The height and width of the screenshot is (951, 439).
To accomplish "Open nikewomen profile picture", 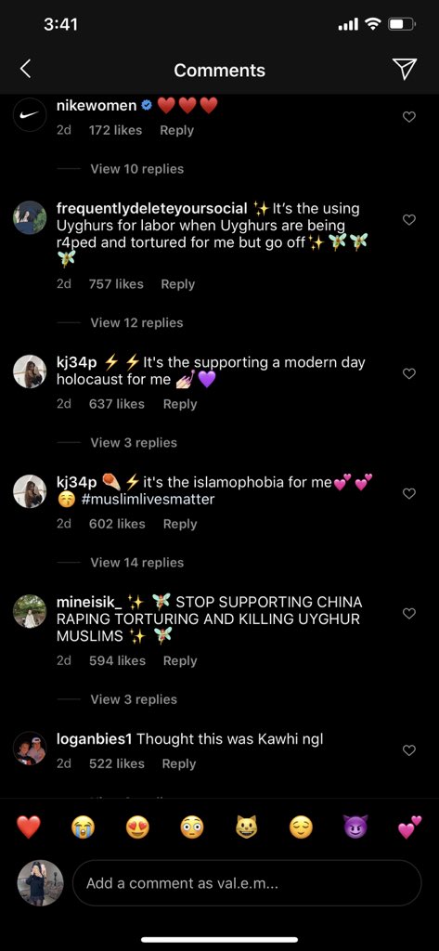I will (x=30, y=115).
